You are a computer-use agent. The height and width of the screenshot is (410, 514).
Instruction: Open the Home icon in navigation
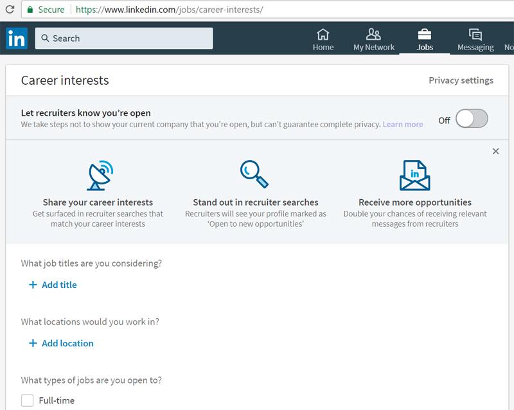pos(323,35)
